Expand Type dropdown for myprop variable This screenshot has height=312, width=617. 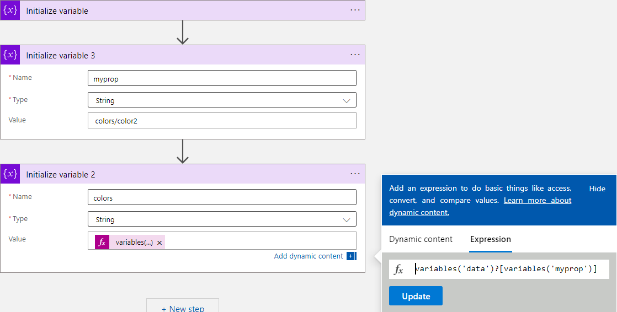pyautogui.click(x=346, y=101)
